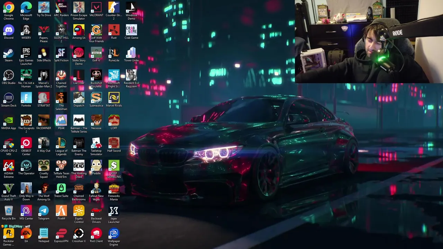Select the Dispatch game icon
Screen dimensions: 443x249
79,100
